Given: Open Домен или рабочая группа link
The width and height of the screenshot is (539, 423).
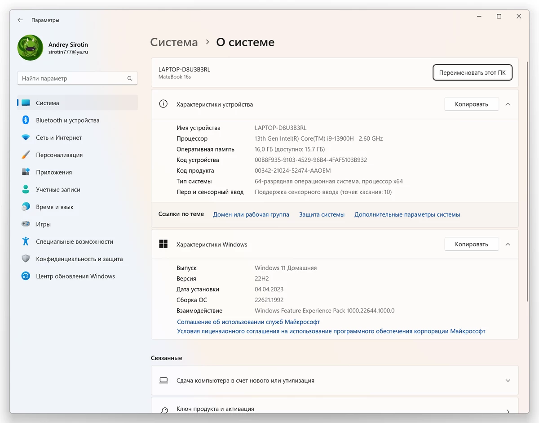Looking at the screenshot, I should [x=251, y=214].
